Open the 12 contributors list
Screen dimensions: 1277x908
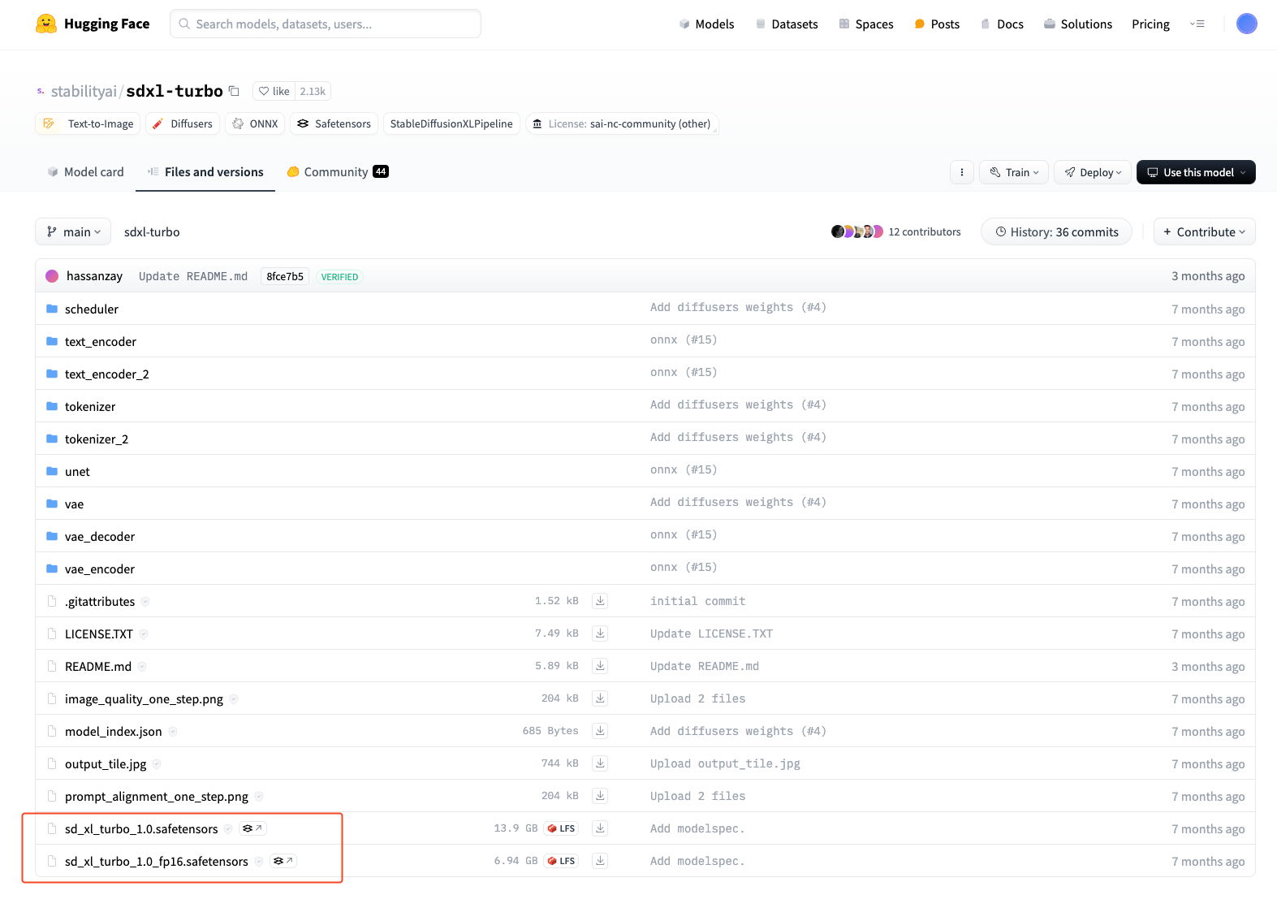(925, 231)
